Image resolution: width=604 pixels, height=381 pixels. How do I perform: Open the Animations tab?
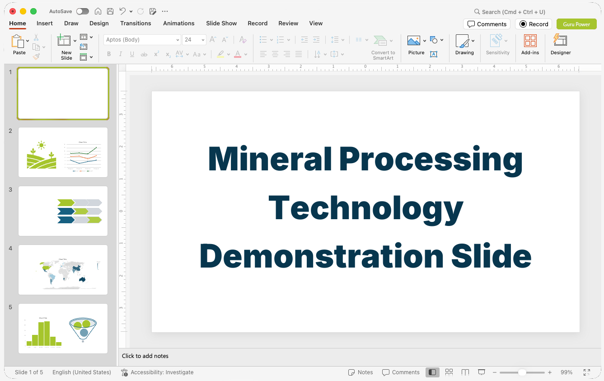point(179,23)
